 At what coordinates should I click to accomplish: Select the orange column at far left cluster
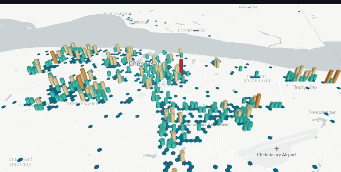click(x=54, y=57)
